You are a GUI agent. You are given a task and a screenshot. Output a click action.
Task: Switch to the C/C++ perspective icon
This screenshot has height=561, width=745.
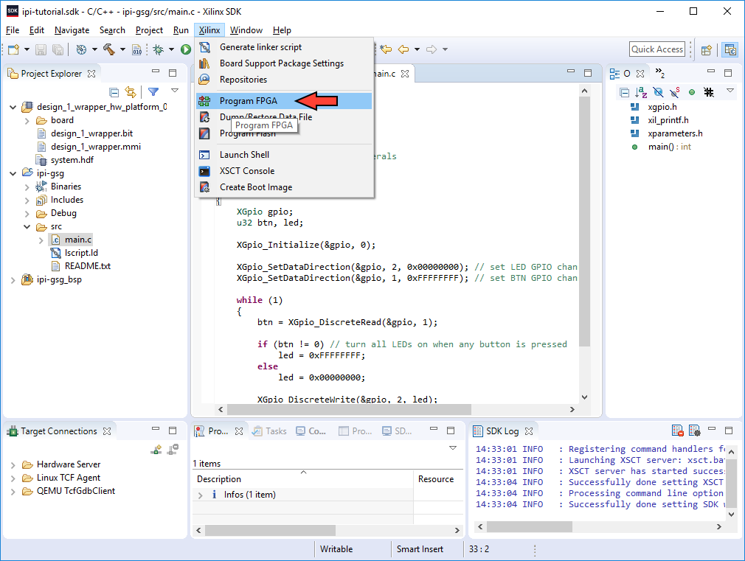[x=730, y=49]
